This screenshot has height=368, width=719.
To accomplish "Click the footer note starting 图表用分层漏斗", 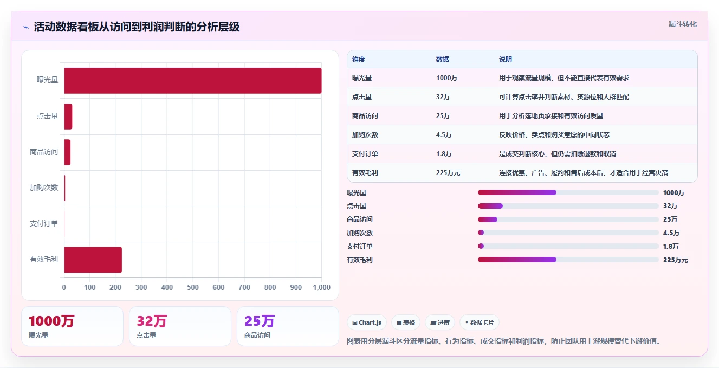I will coord(503,341).
